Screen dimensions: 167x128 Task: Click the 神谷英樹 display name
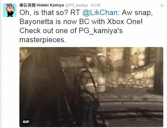[x=28, y=5]
